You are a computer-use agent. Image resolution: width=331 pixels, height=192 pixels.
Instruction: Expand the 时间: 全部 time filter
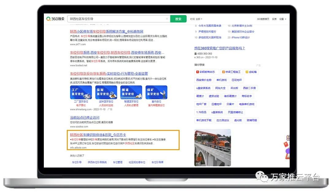pyautogui.click(x=196, y=19)
